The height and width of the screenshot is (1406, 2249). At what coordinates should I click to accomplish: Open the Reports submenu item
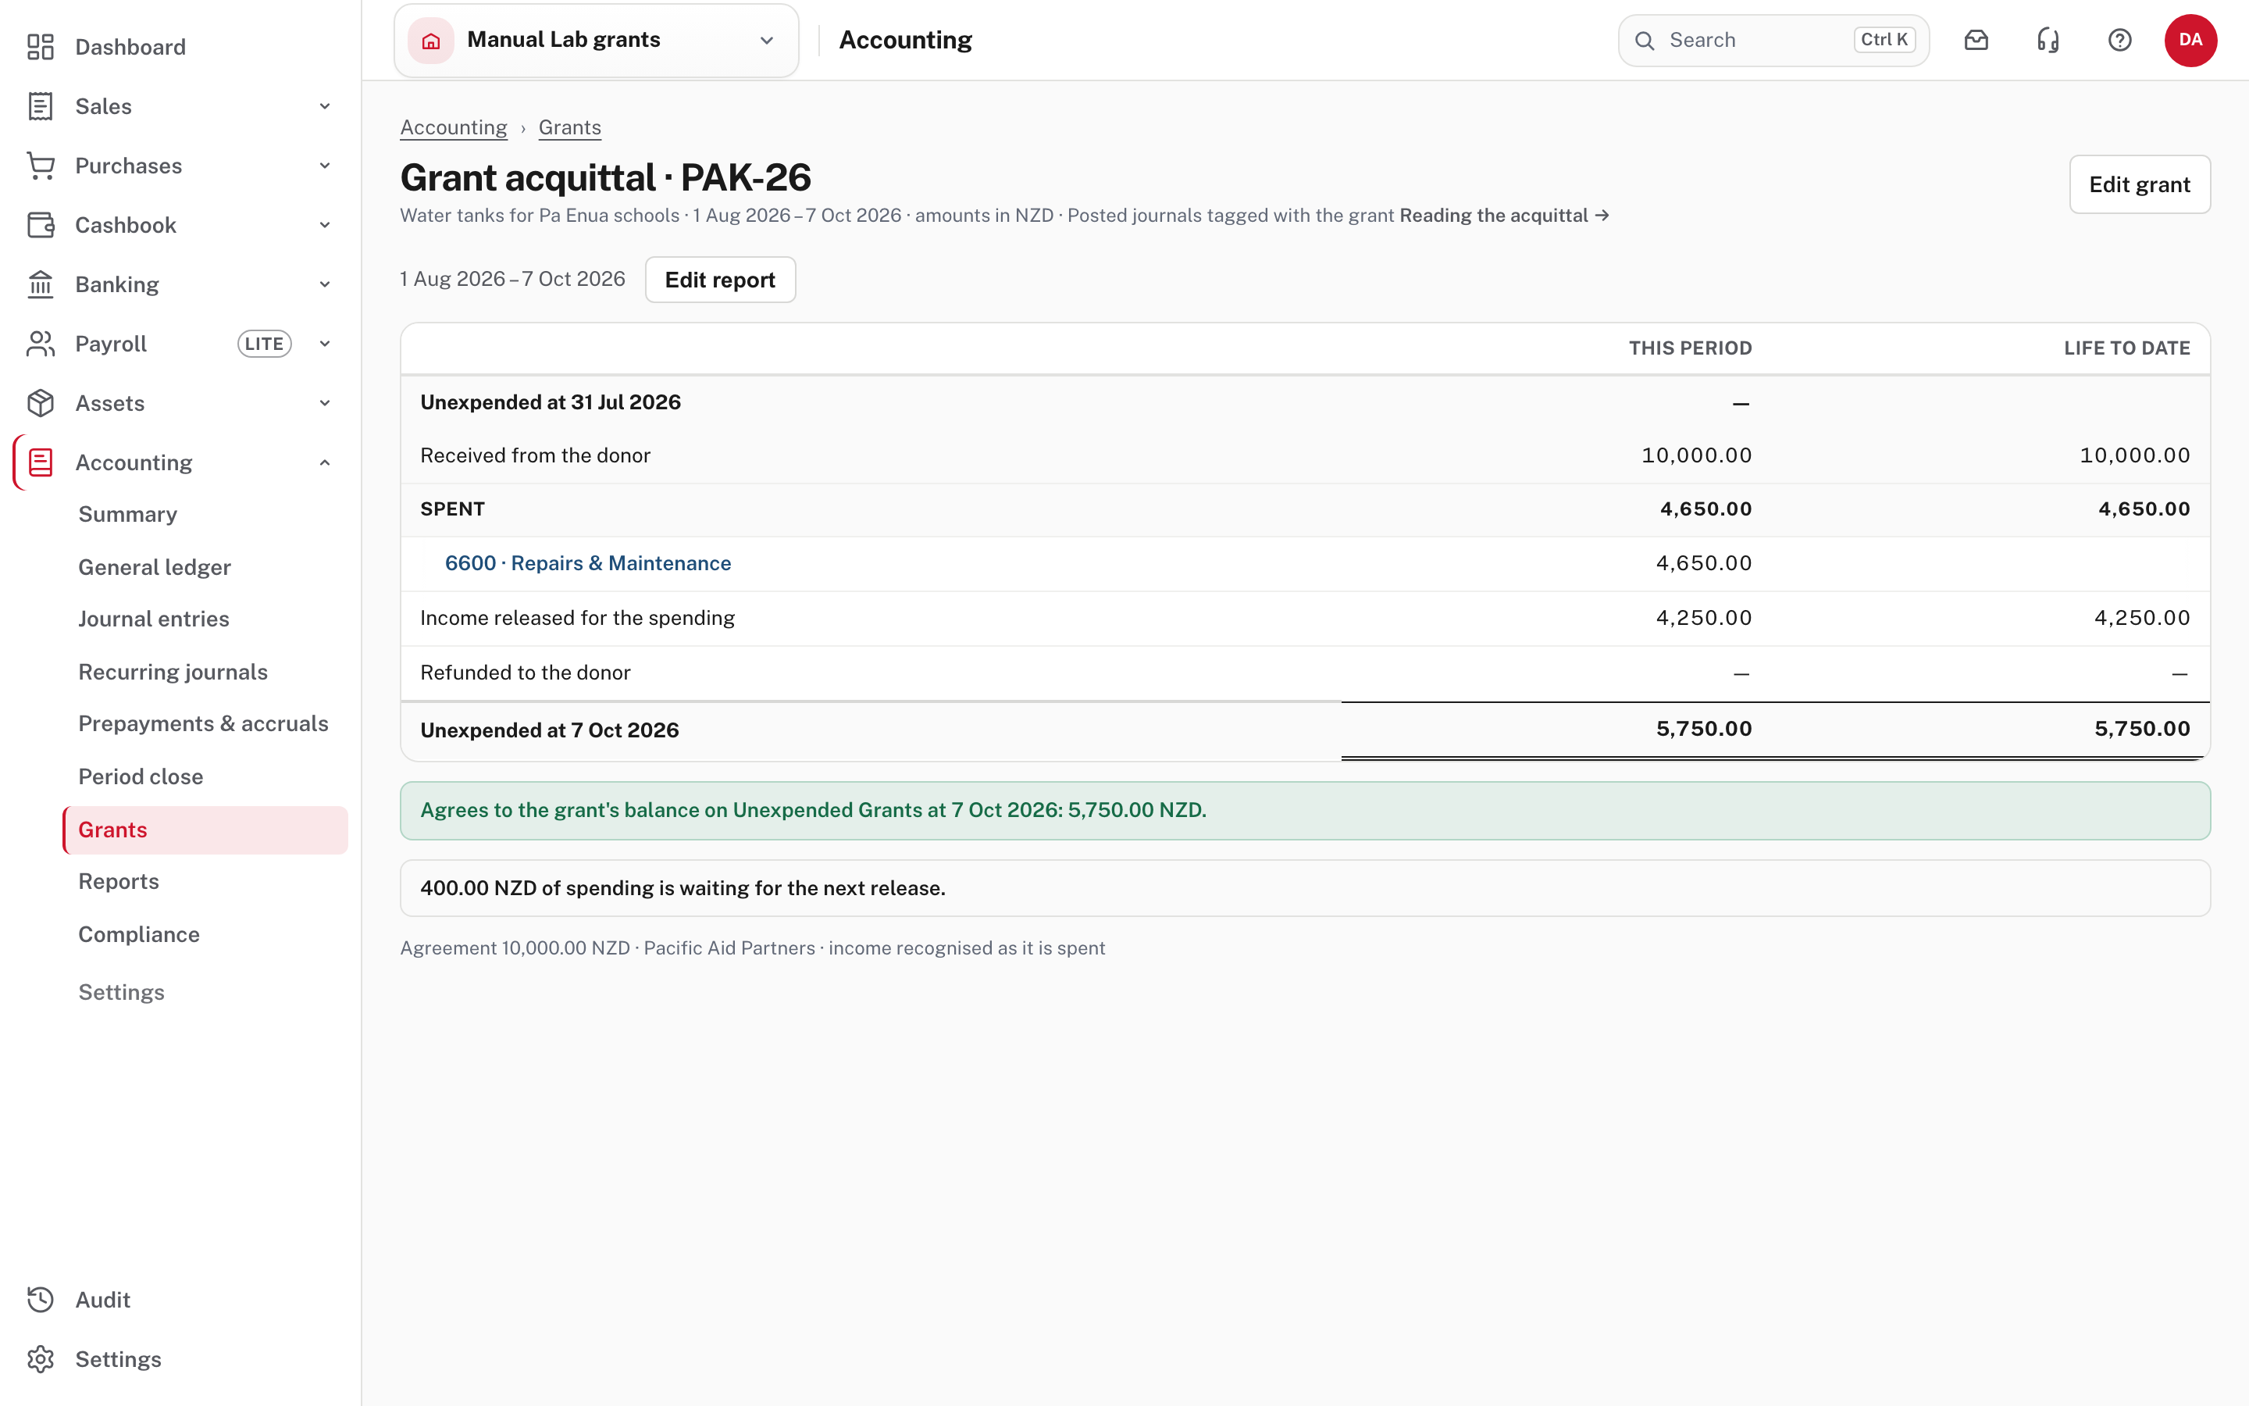point(118,882)
